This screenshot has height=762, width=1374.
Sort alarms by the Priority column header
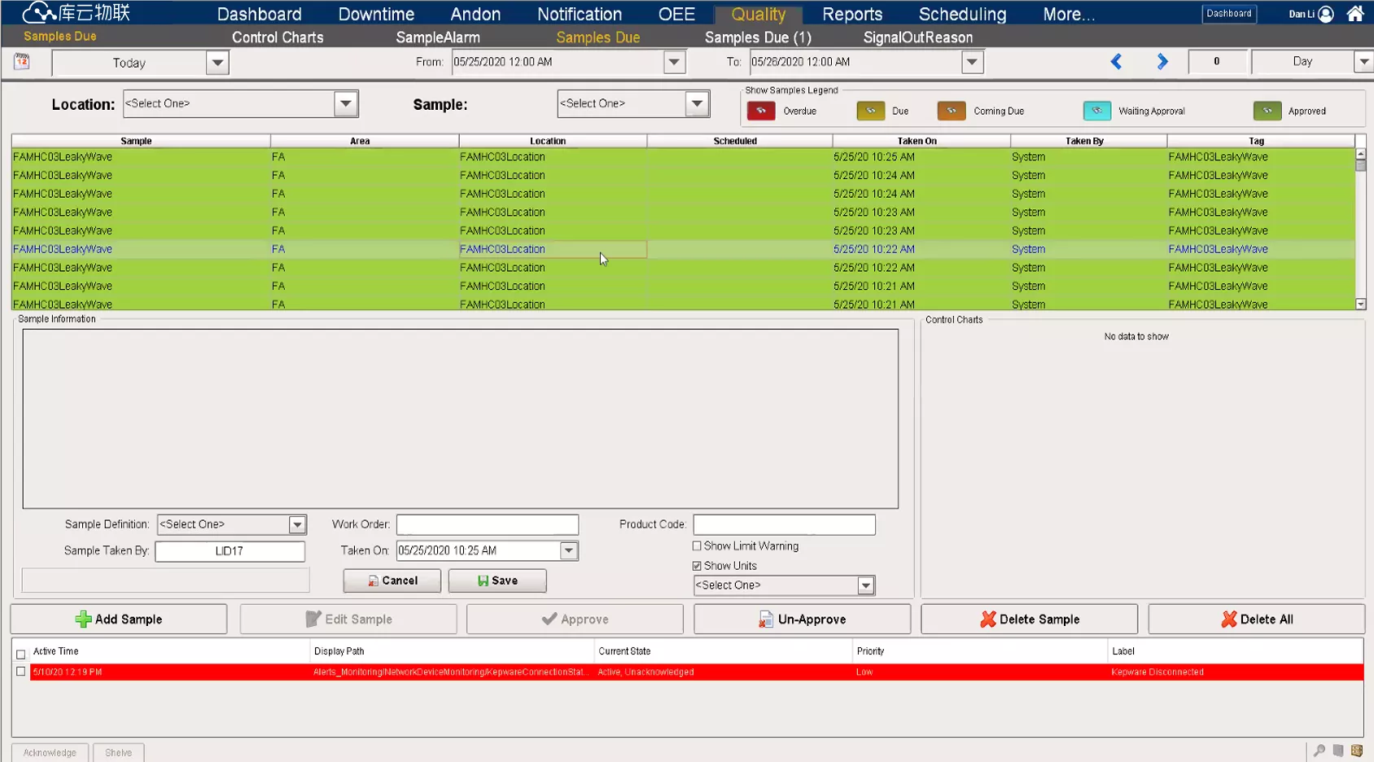[979, 651]
